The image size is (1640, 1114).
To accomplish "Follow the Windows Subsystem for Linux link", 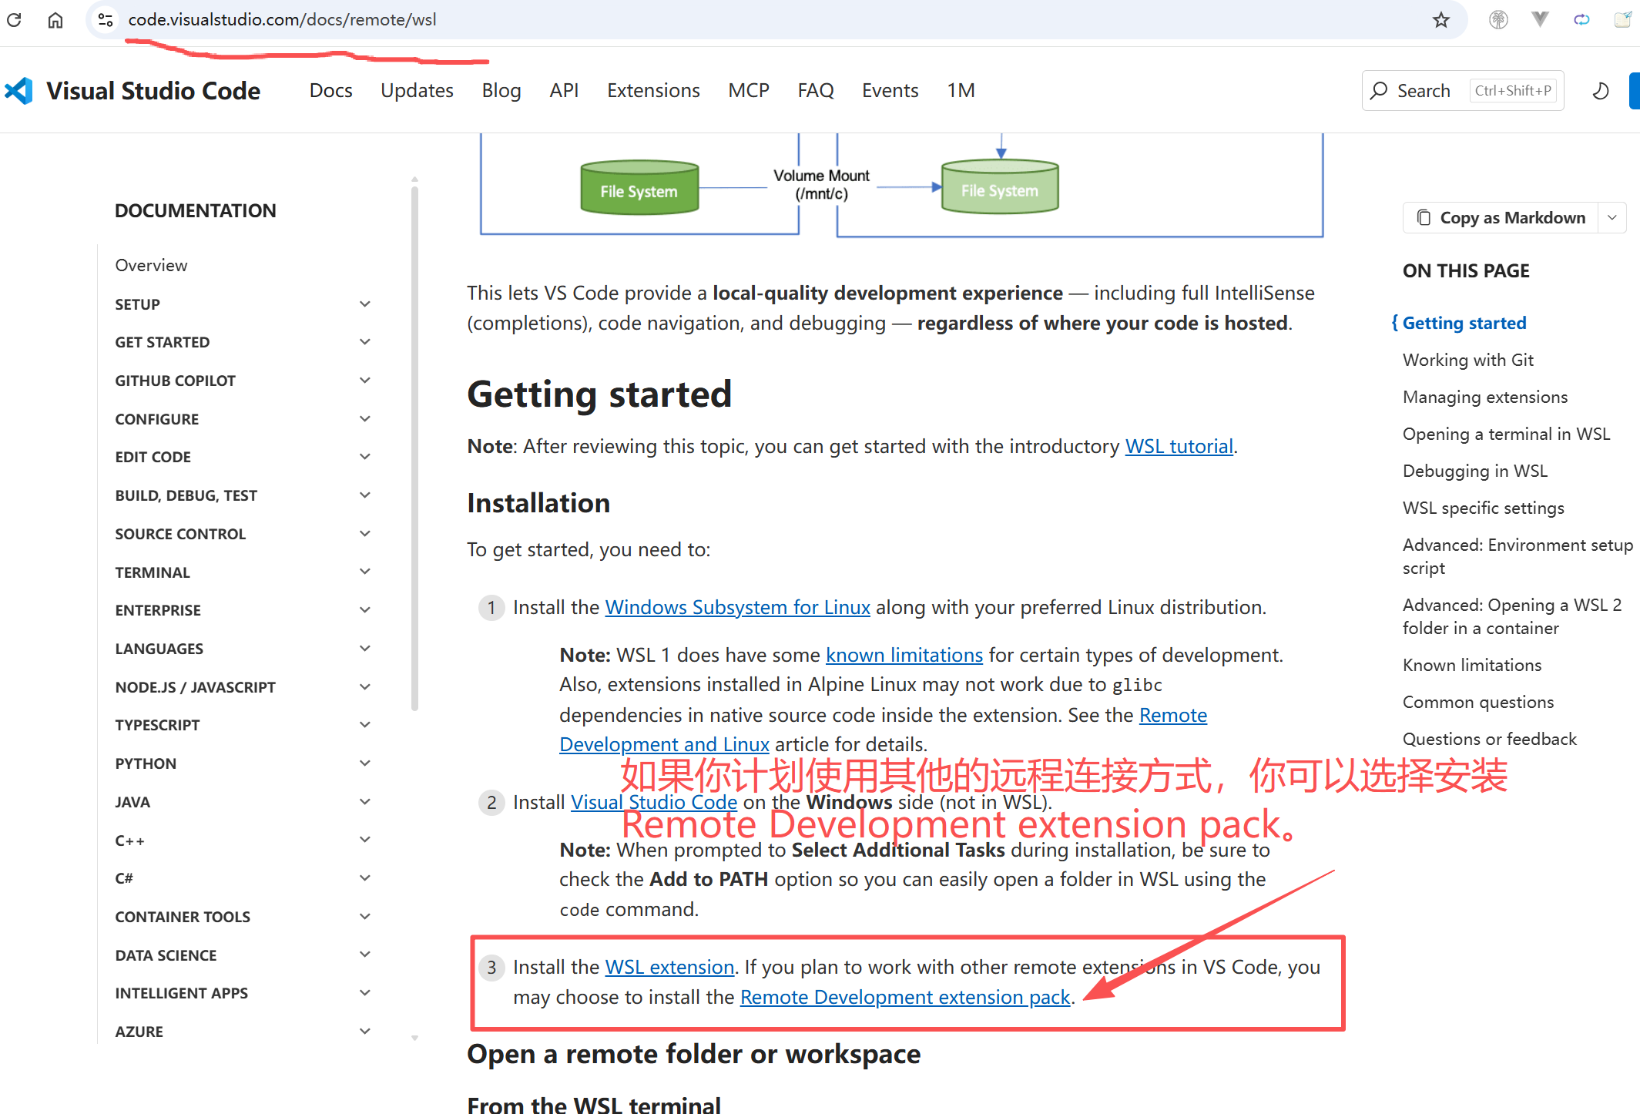I will (738, 608).
